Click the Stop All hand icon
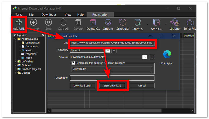209x119 pixels. point(63,23)
